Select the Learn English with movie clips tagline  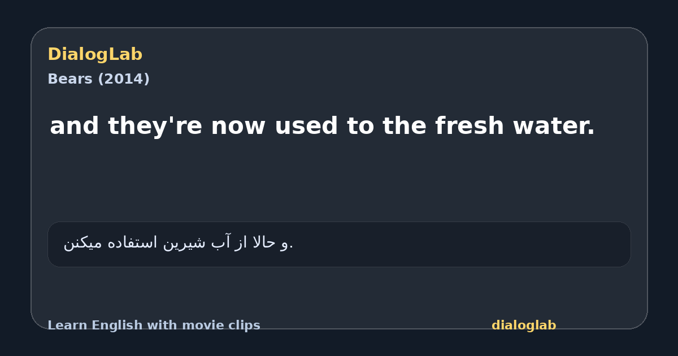pos(154,325)
